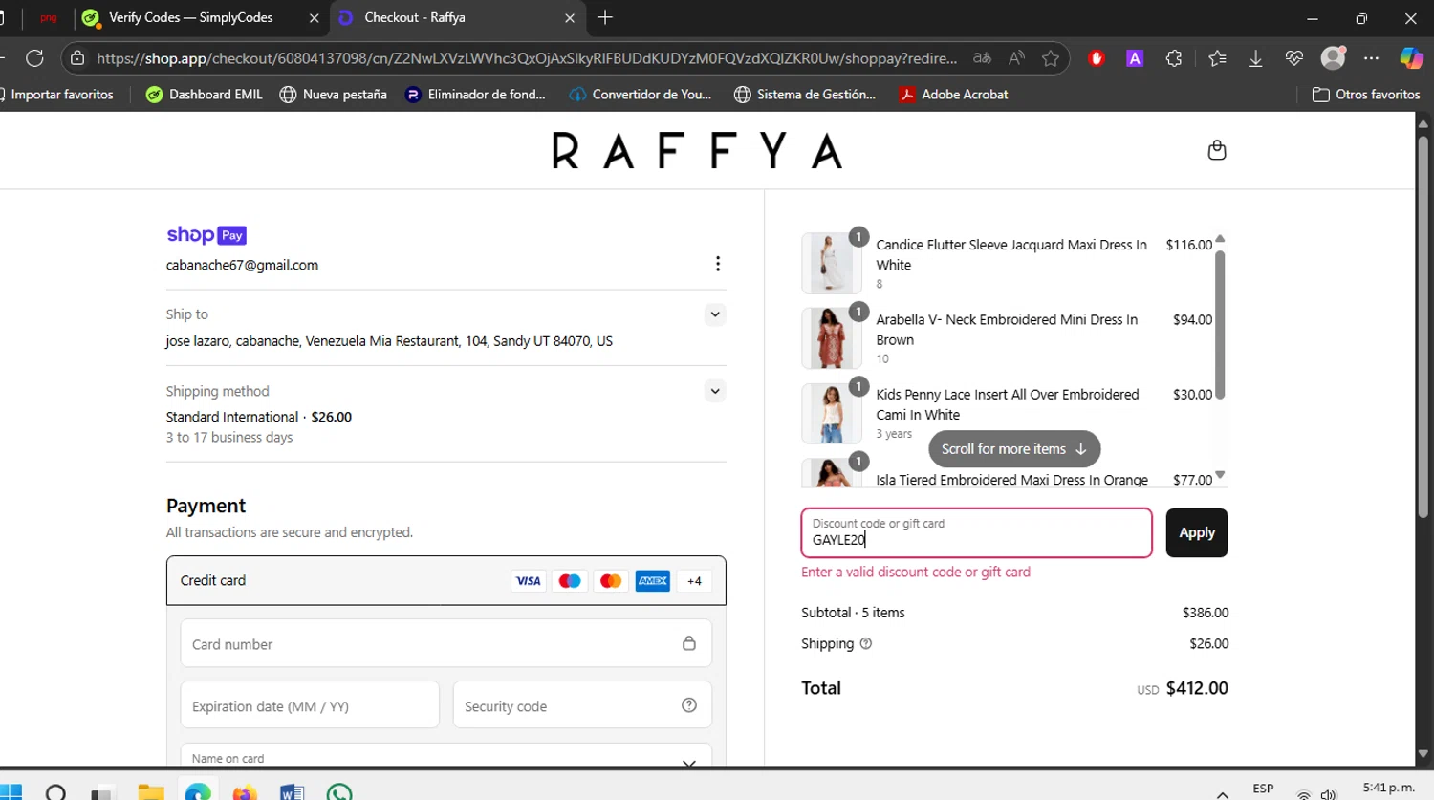This screenshot has width=1434, height=800.
Task: Focus the Name on card field
Action: click(x=445, y=755)
